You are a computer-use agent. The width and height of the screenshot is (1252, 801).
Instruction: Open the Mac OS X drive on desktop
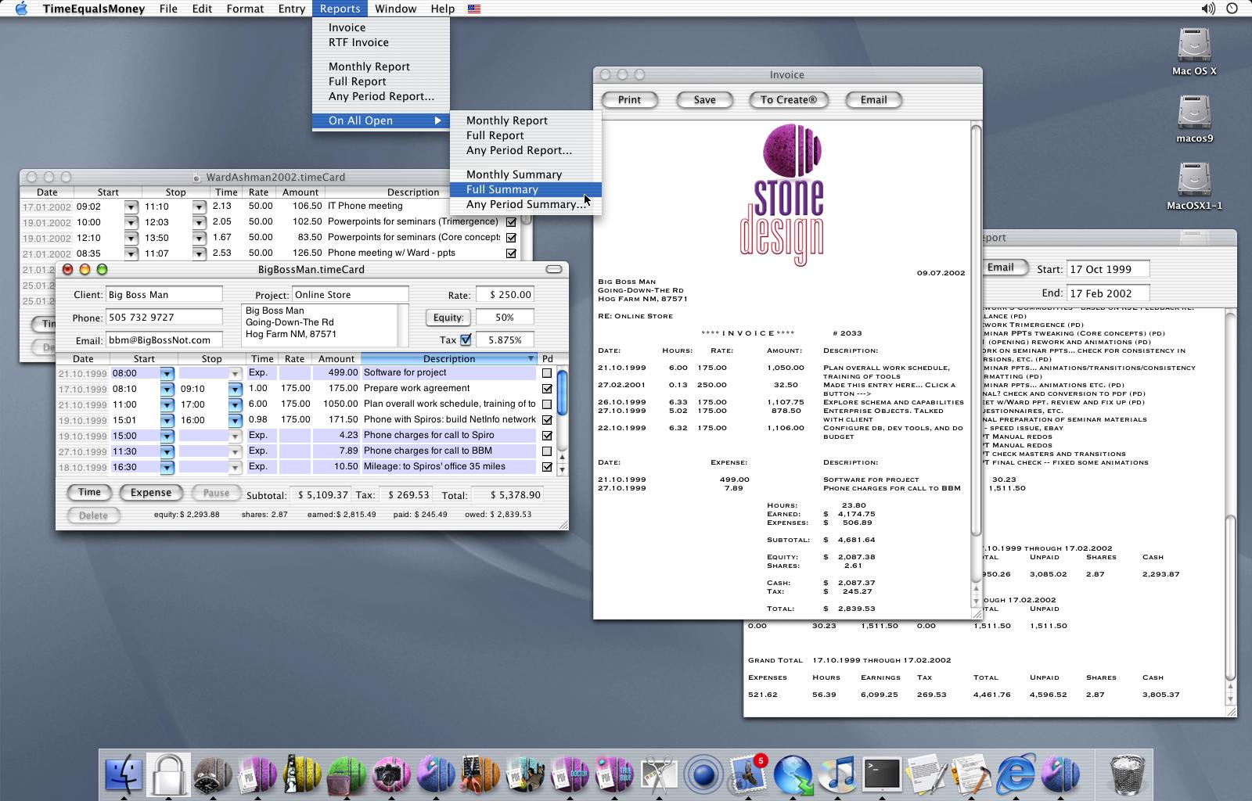tap(1194, 52)
